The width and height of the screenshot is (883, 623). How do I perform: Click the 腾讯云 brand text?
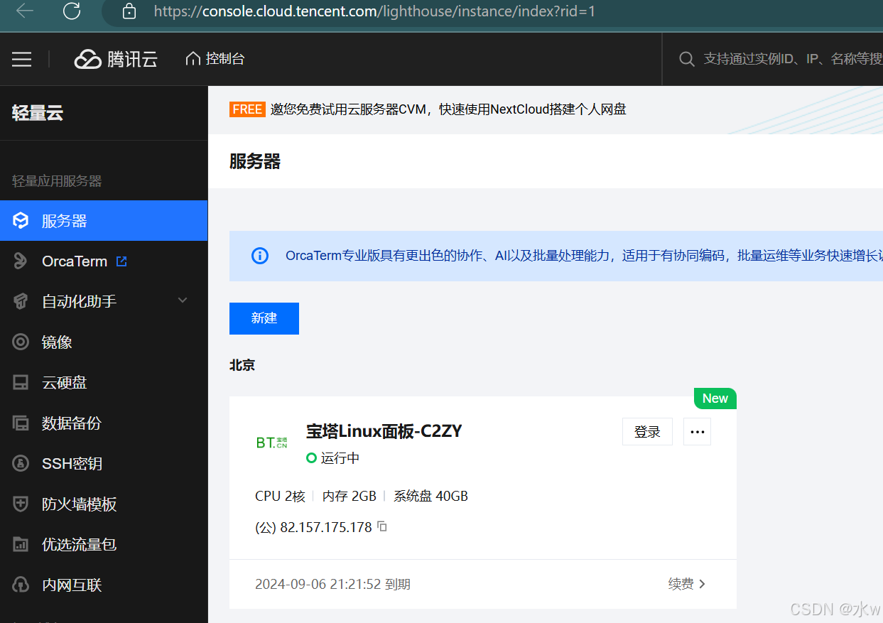click(132, 59)
